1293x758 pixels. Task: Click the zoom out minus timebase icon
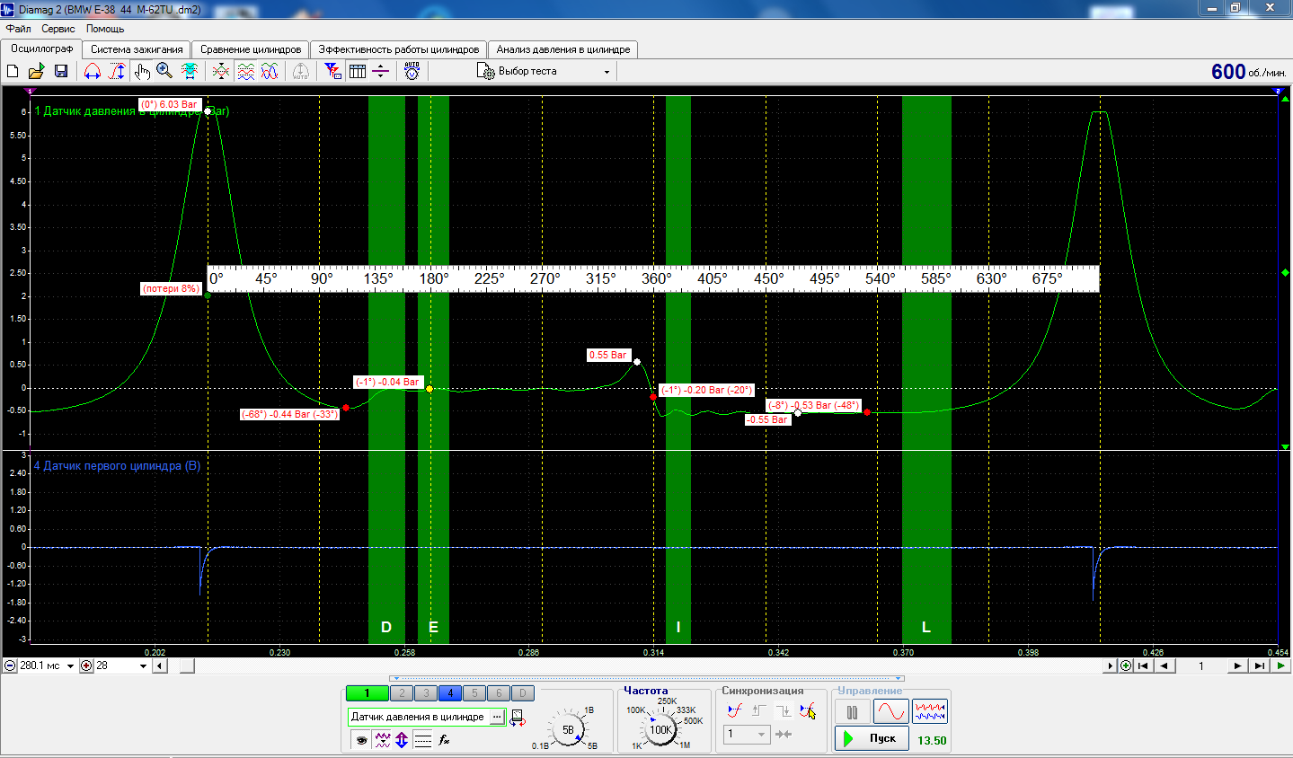coord(10,665)
